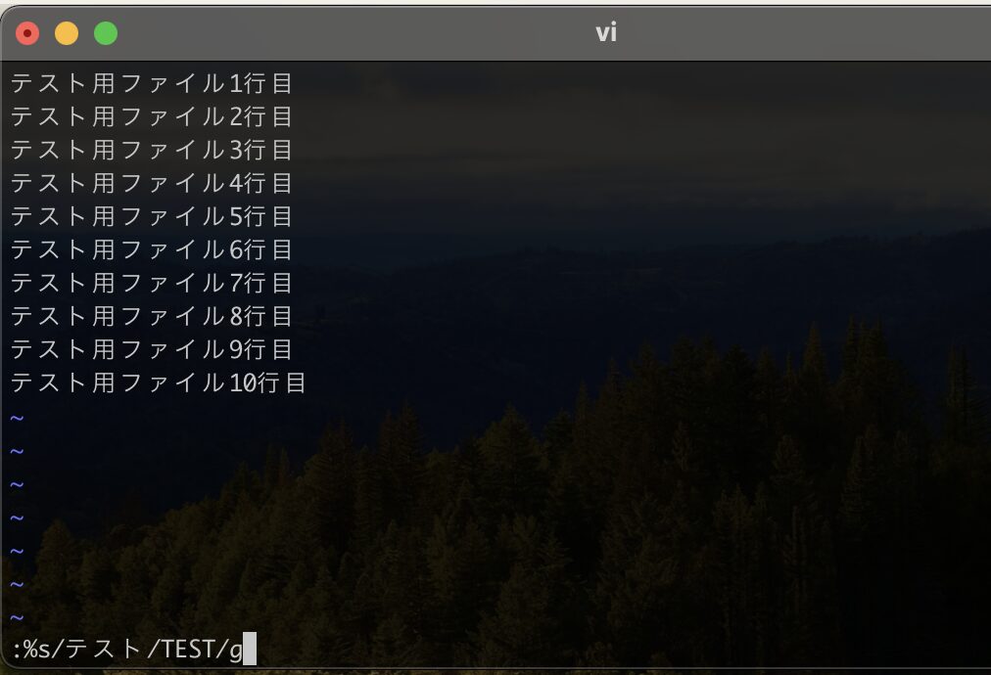Screen dimensions: 991x675
Task: Click the line ending with 2行目
Action: [151, 116]
